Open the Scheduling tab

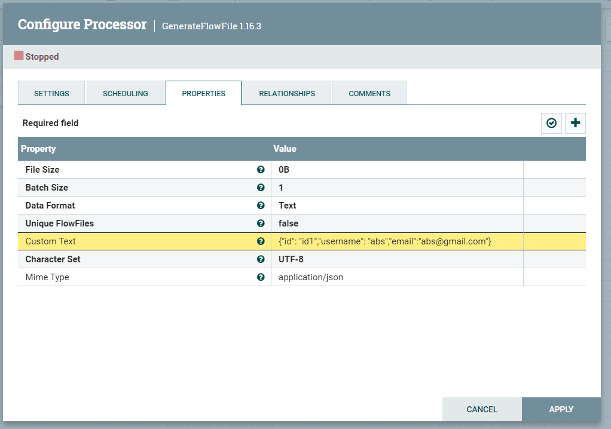point(126,93)
